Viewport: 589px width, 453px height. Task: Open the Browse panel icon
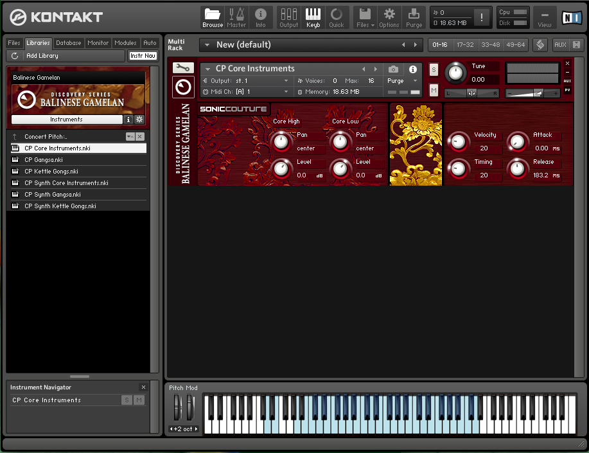213,17
